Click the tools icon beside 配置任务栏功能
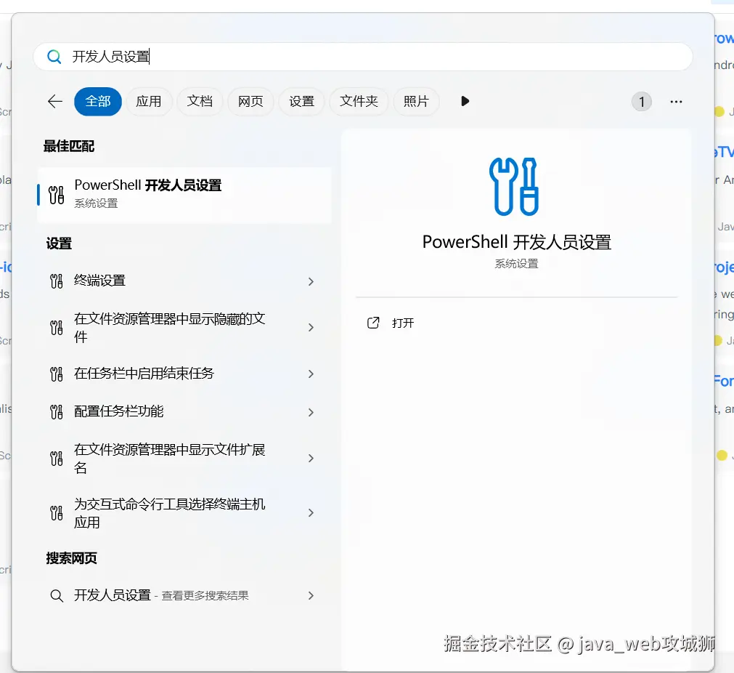Screen dimensions: 734x673 56,412
